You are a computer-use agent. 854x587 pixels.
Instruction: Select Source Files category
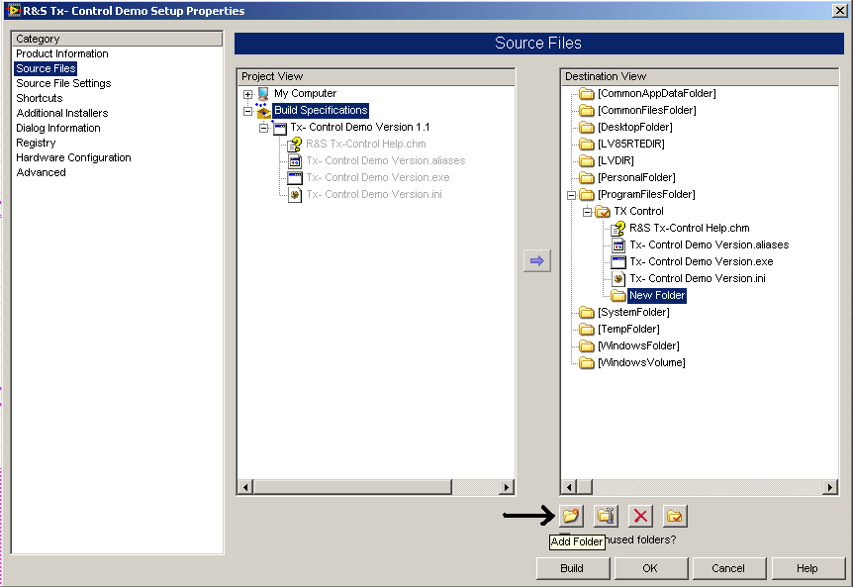point(46,68)
